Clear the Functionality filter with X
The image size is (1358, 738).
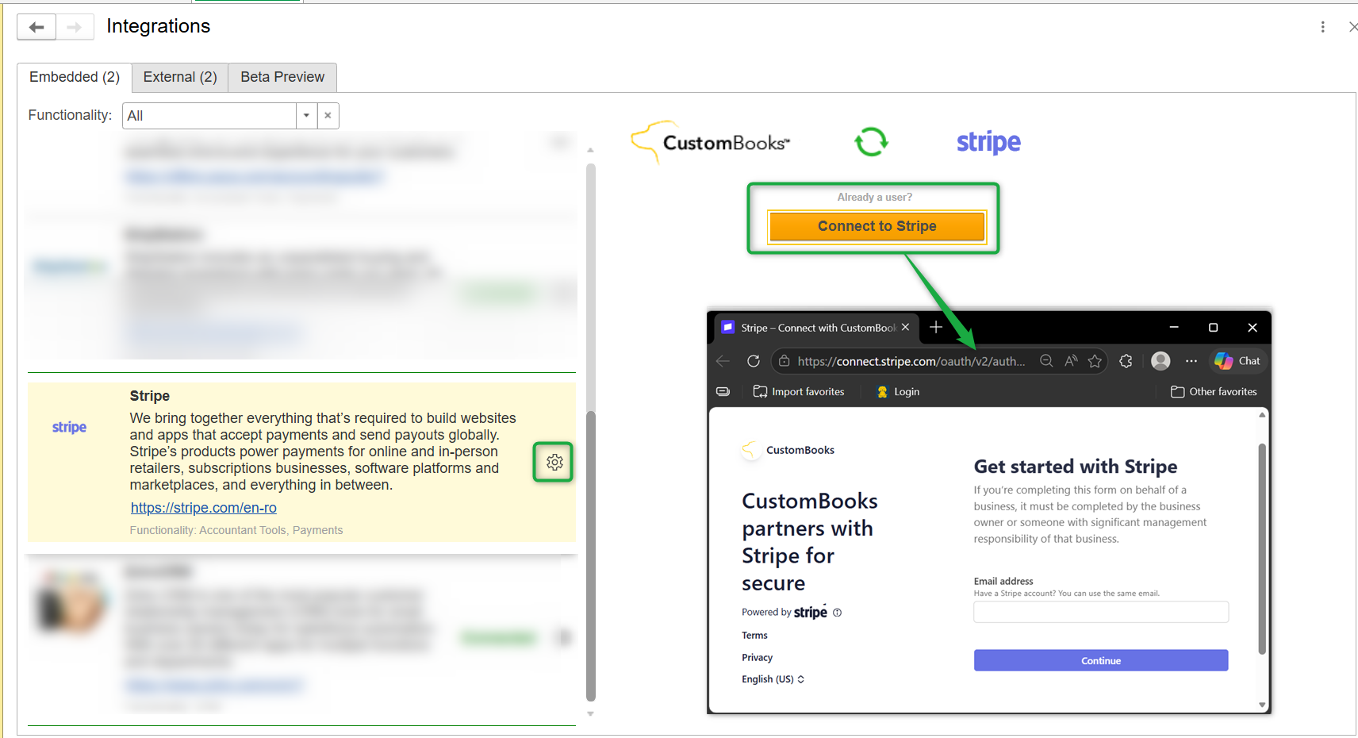coord(328,116)
